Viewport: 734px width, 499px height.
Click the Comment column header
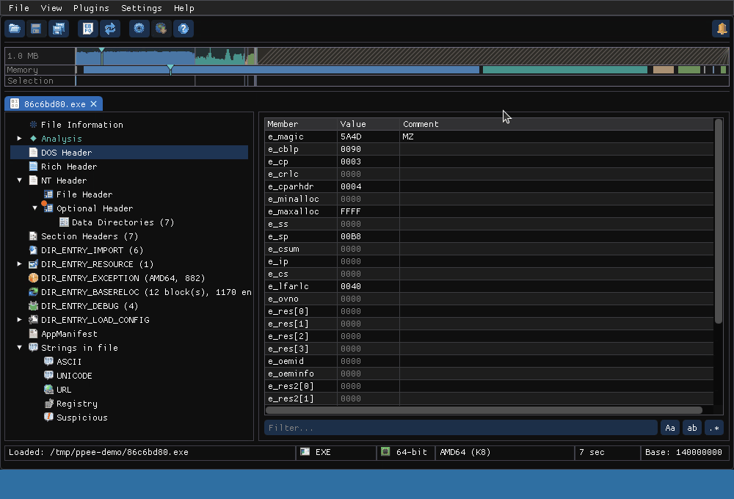(557, 124)
